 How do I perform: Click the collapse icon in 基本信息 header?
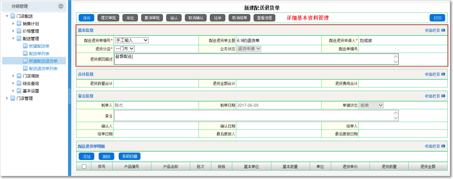443,31
